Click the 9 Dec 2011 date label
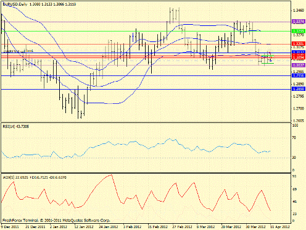This screenshot has width=306, height=230. tap(10, 227)
